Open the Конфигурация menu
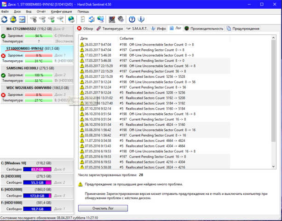This screenshot has width=282, height=221. point(61,12)
